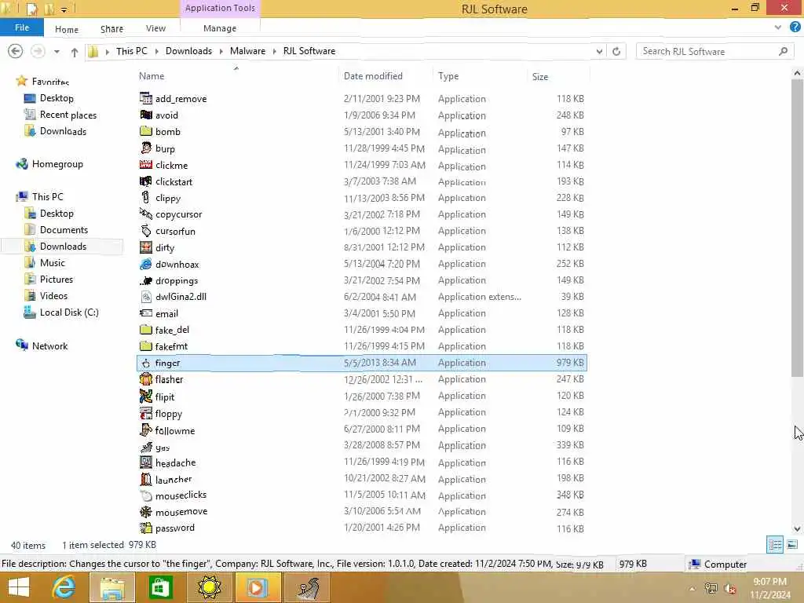Click the vertical scrollbar thumb

pos(797,228)
